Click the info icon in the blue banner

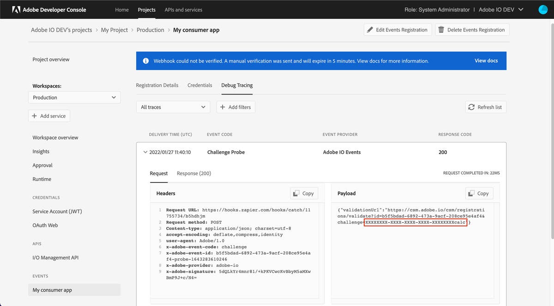[146, 61]
